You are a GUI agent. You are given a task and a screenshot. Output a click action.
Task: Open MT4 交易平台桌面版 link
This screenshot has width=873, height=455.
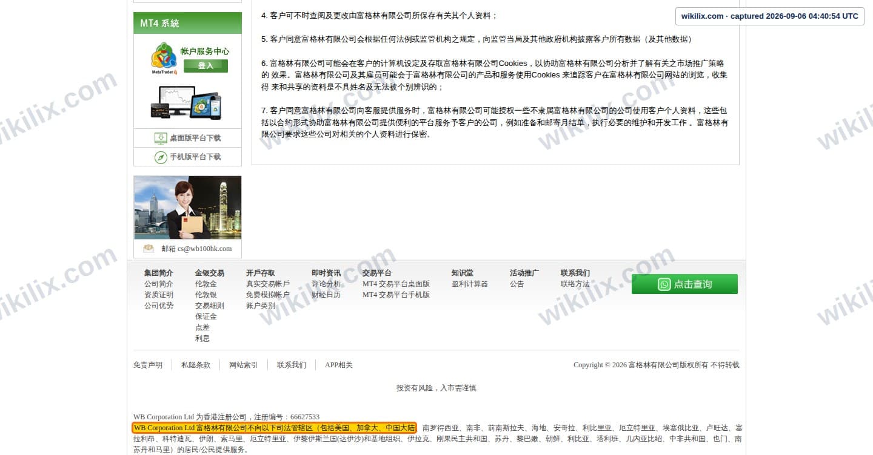click(396, 284)
